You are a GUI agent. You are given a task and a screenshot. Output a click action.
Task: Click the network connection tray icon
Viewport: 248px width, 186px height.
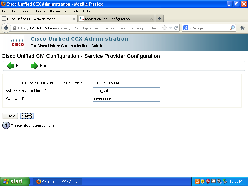225,181
